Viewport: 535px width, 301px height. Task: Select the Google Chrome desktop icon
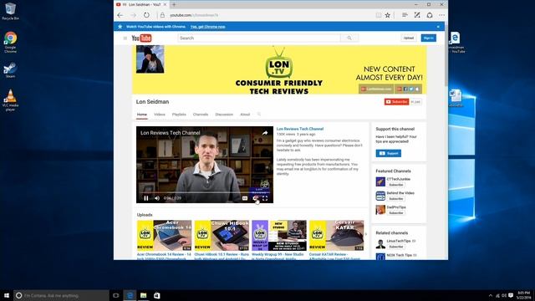pyautogui.click(x=10, y=42)
